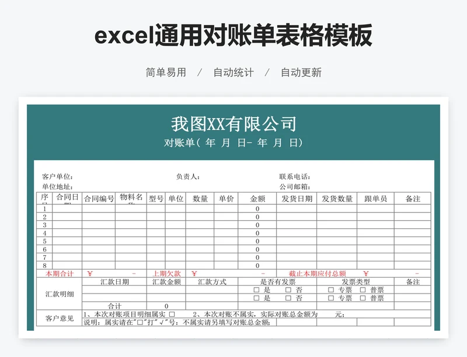Viewport: 467px width, 357px height.
Task: Select the 备注 header beside 发票类型
Action: pos(413,281)
